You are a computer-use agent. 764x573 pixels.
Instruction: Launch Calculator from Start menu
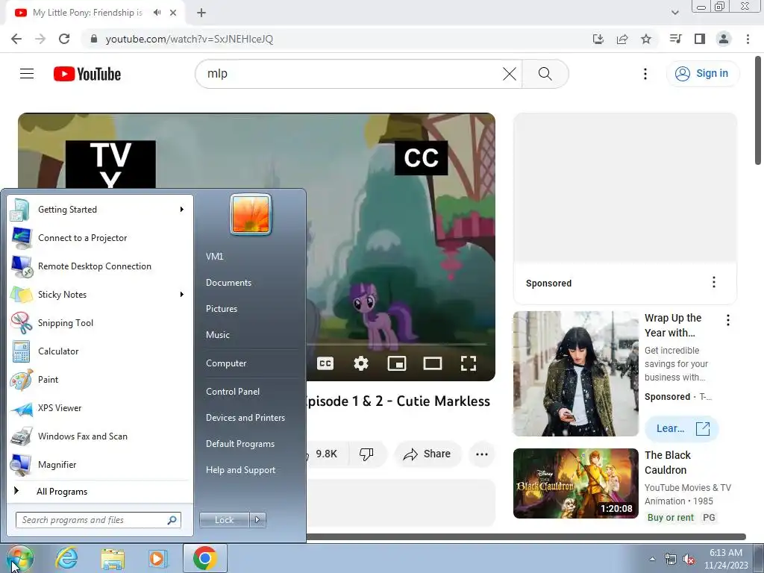[x=101, y=351]
